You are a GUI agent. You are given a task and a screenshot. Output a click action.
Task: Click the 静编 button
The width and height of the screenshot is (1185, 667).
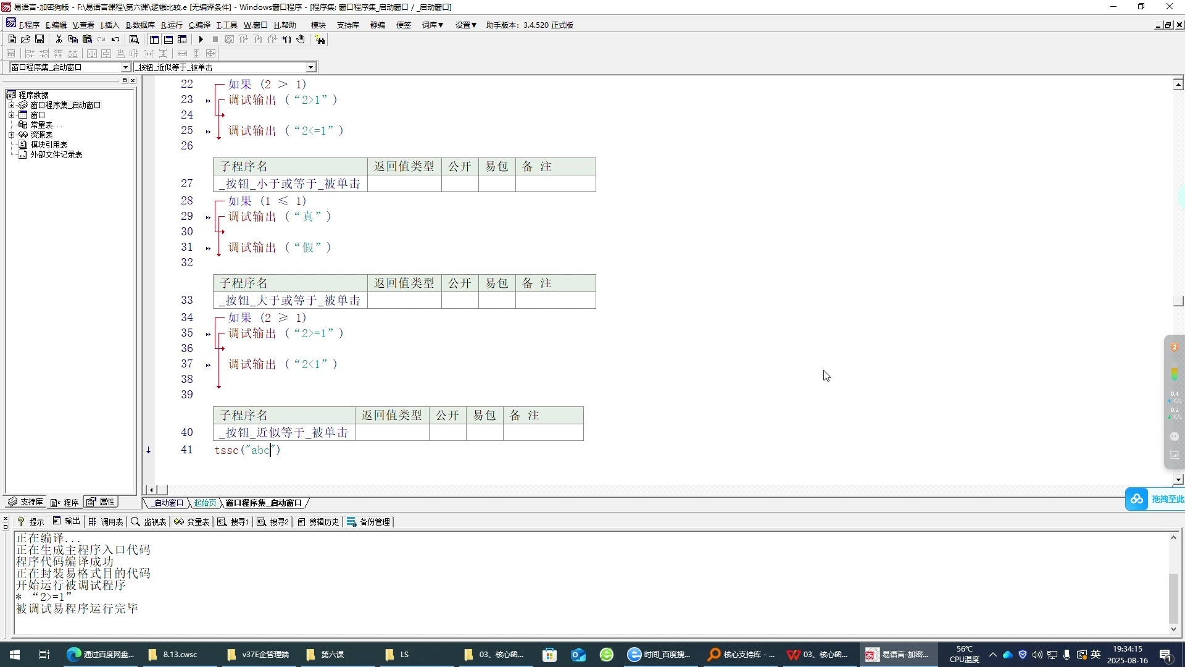(x=378, y=25)
